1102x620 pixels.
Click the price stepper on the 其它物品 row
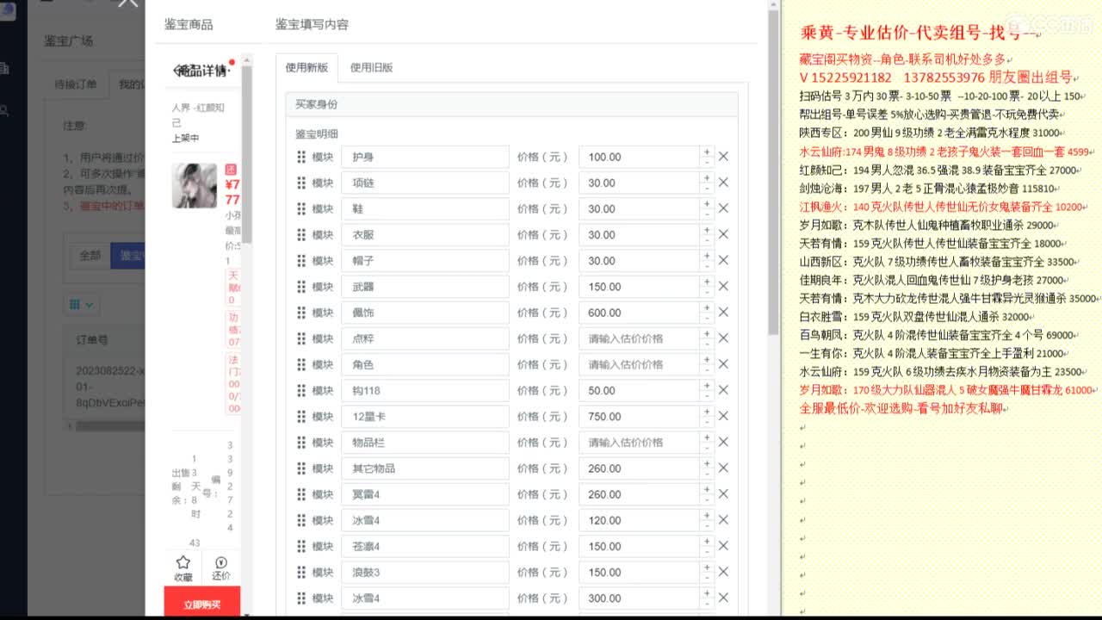[707, 468]
